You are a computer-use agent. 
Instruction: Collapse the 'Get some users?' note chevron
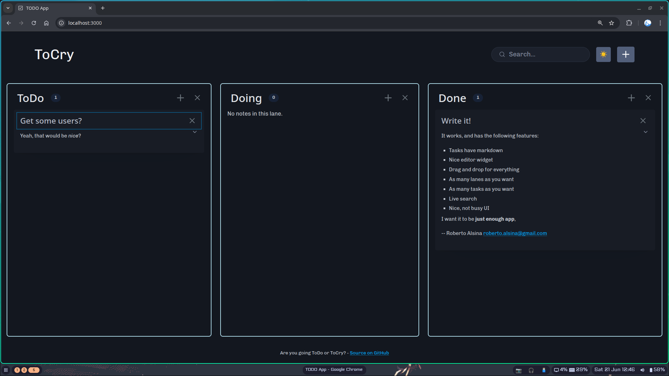click(195, 132)
